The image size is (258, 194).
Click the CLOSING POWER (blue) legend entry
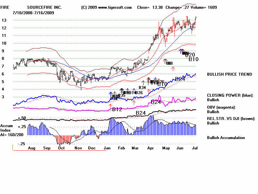pyautogui.click(x=230, y=95)
